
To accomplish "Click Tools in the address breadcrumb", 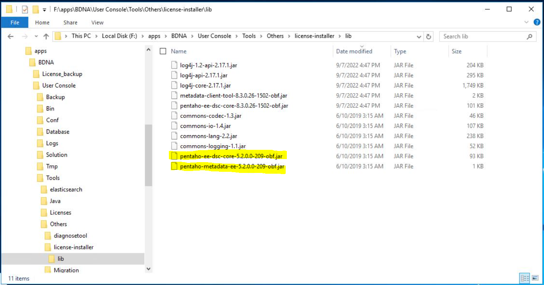I will 249,36.
